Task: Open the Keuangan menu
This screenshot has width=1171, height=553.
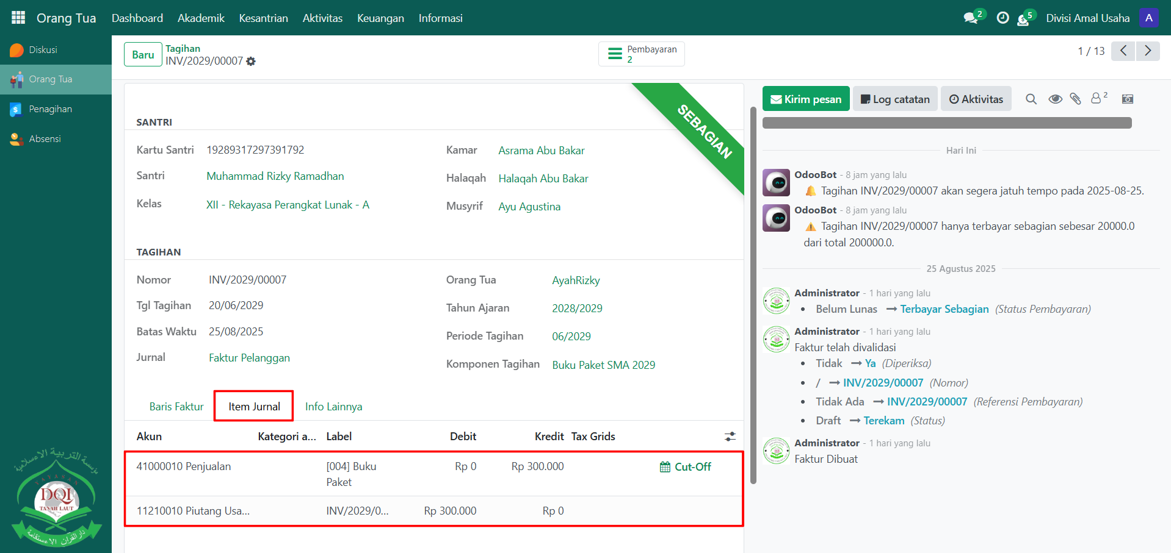Action: pos(380,18)
